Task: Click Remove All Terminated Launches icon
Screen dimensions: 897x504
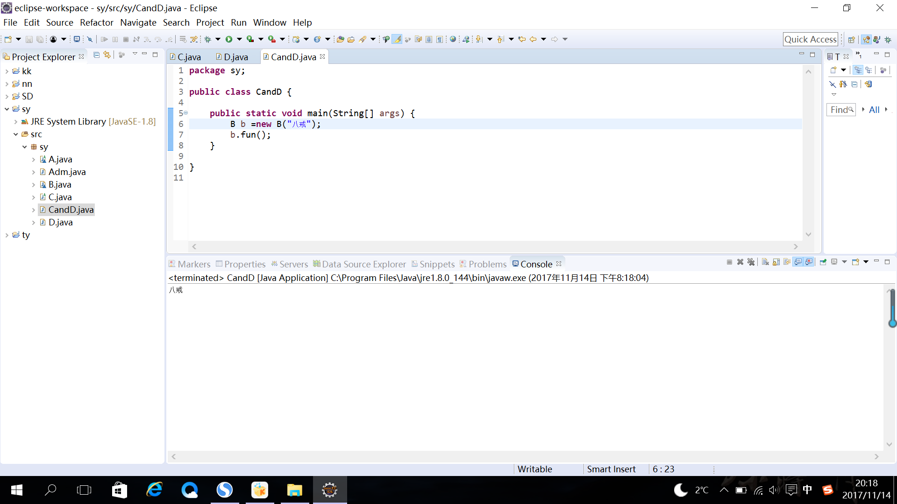Action: pos(751,262)
